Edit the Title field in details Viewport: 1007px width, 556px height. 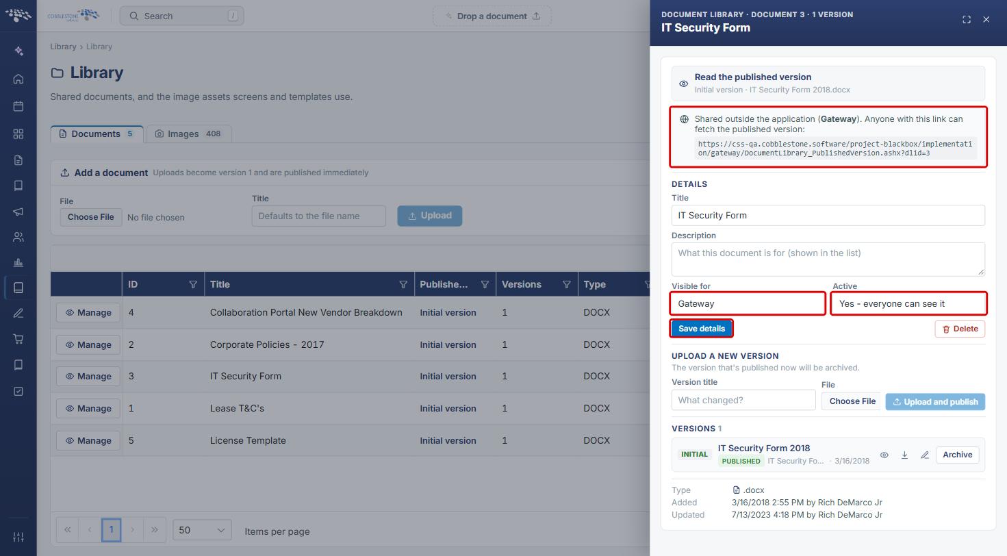click(828, 215)
